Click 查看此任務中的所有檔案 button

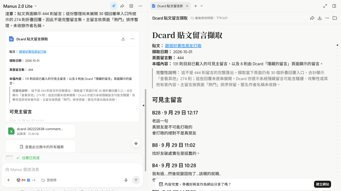tap(40, 147)
